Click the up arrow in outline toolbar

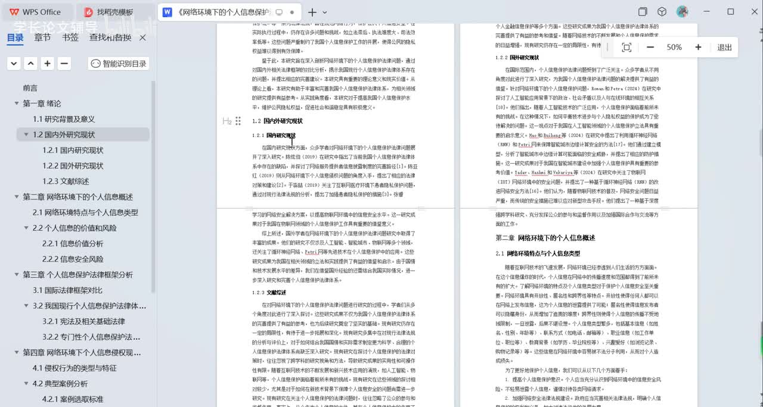pyautogui.click(x=31, y=64)
